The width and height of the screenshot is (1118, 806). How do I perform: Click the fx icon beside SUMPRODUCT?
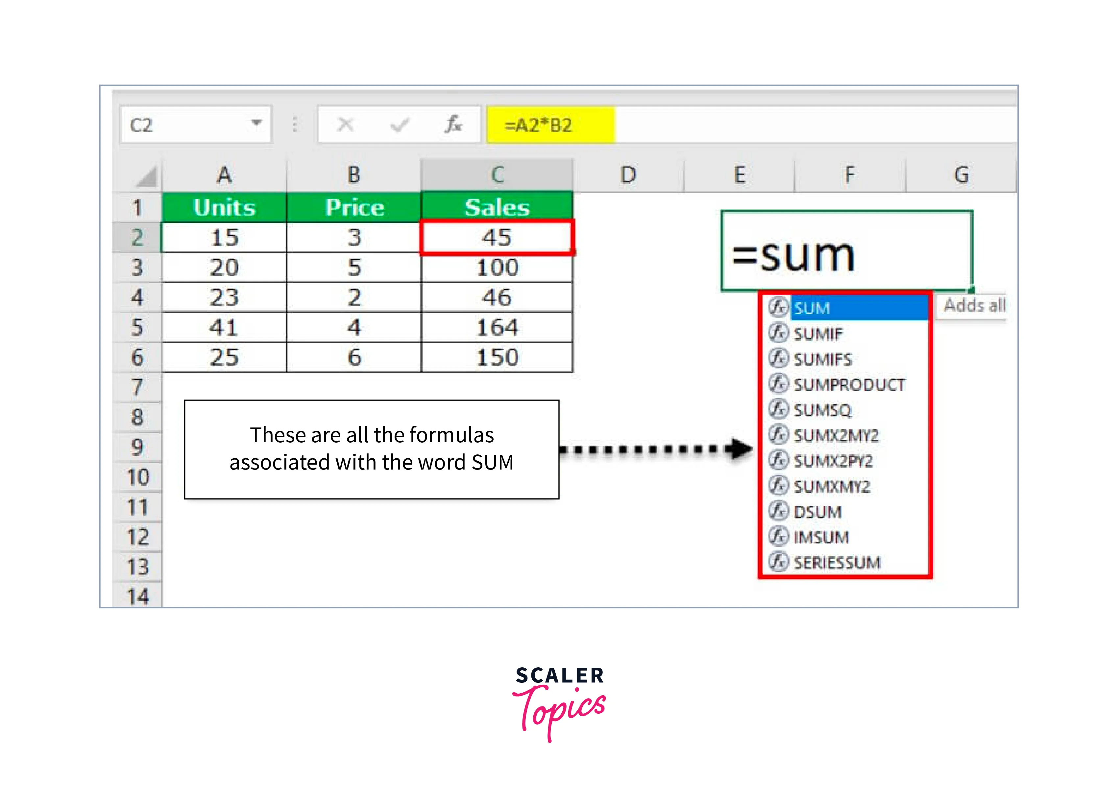point(778,384)
